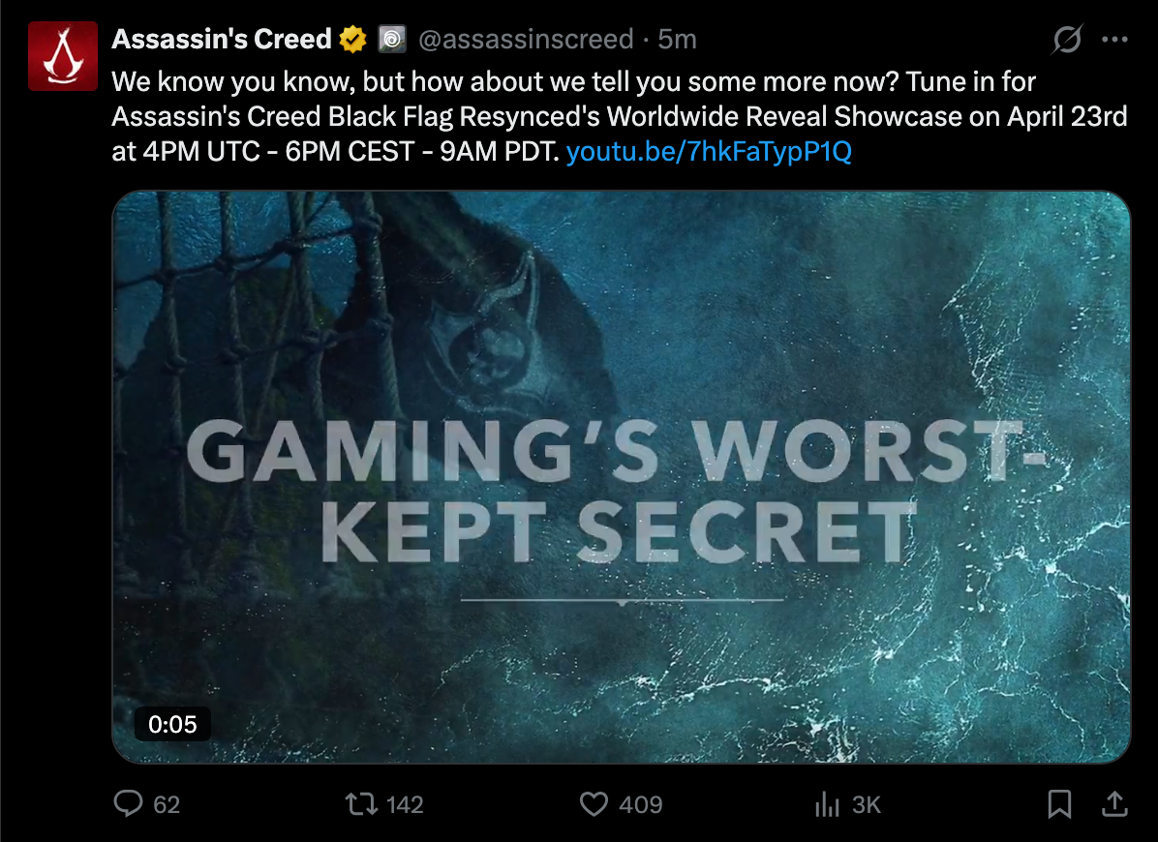Image resolution: width=1158 pixels, height=842 pixels.
Task: Click the gold verified checkmark badge
Action: (x=351, y=40)
